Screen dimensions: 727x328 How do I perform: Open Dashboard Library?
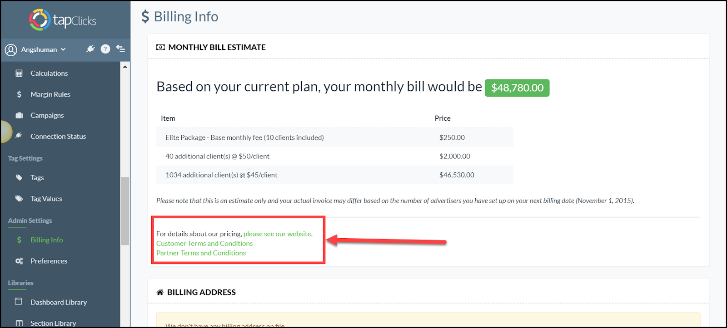click(x=59, y=302)
